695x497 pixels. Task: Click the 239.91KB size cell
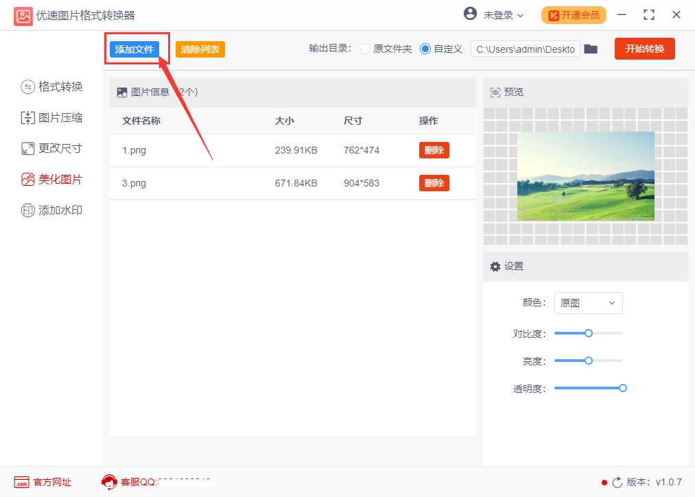tap(296, 151)
